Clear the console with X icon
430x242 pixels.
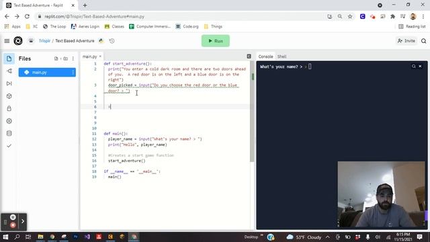(x=420, y=67)
